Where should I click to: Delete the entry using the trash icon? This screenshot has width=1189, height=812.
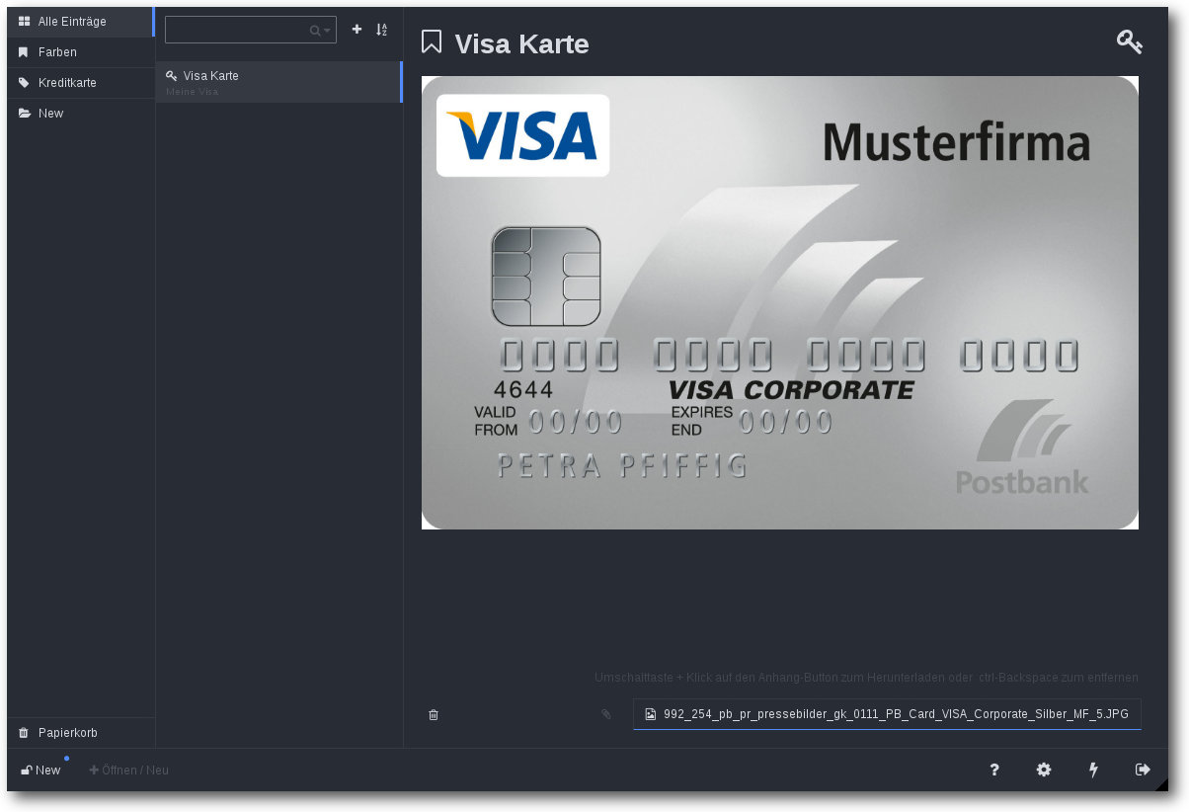coord(434,714)
